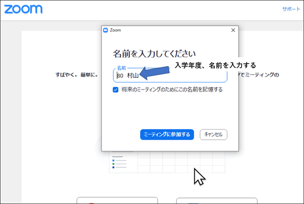Click the ミーティングに参加する button
The height and width of the screenshot is (204, 304).
click(167, 135)
